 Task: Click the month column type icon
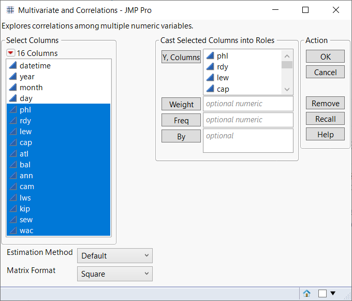[x=12, y=88]
